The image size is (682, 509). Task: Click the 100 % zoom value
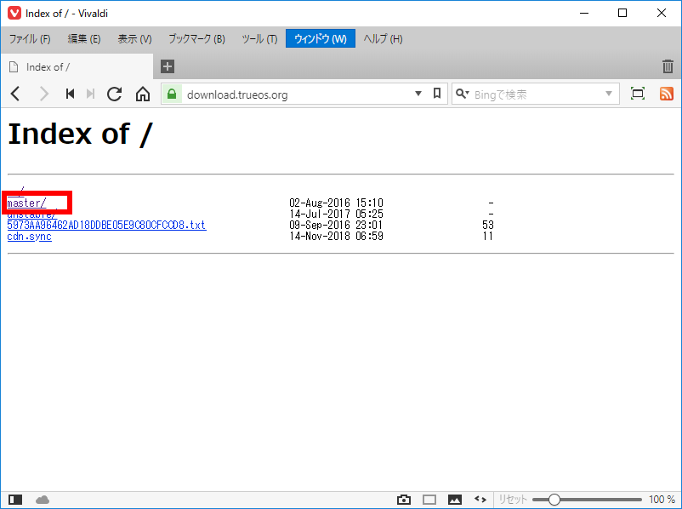coord(662,500)
